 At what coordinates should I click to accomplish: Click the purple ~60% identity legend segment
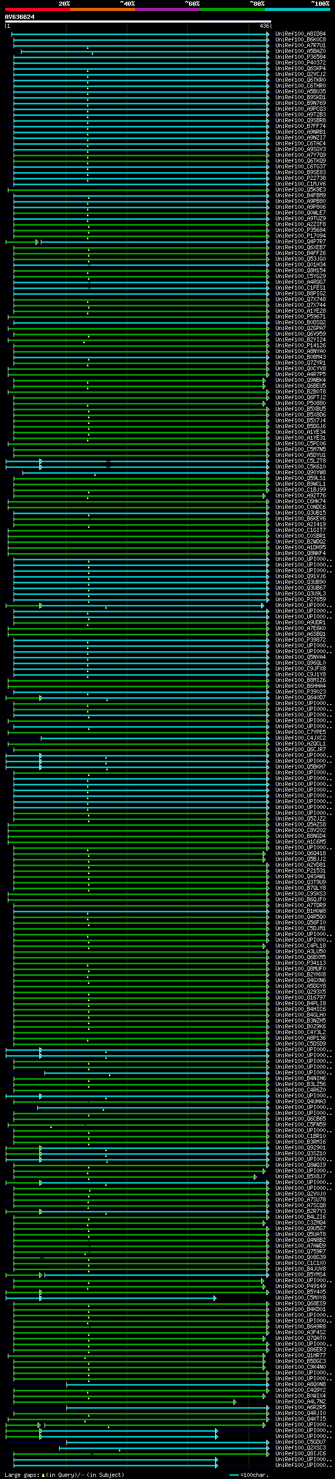(168, 9)
